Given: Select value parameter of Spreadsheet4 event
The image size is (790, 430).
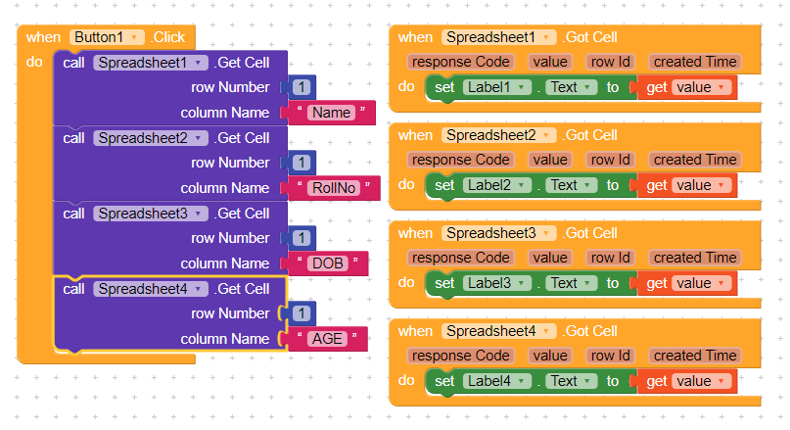Looking at the screenshot, I should 550,356.
